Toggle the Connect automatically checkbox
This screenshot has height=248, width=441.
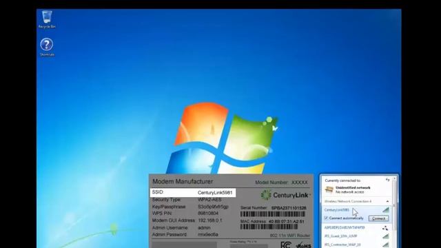coord(326,218)
